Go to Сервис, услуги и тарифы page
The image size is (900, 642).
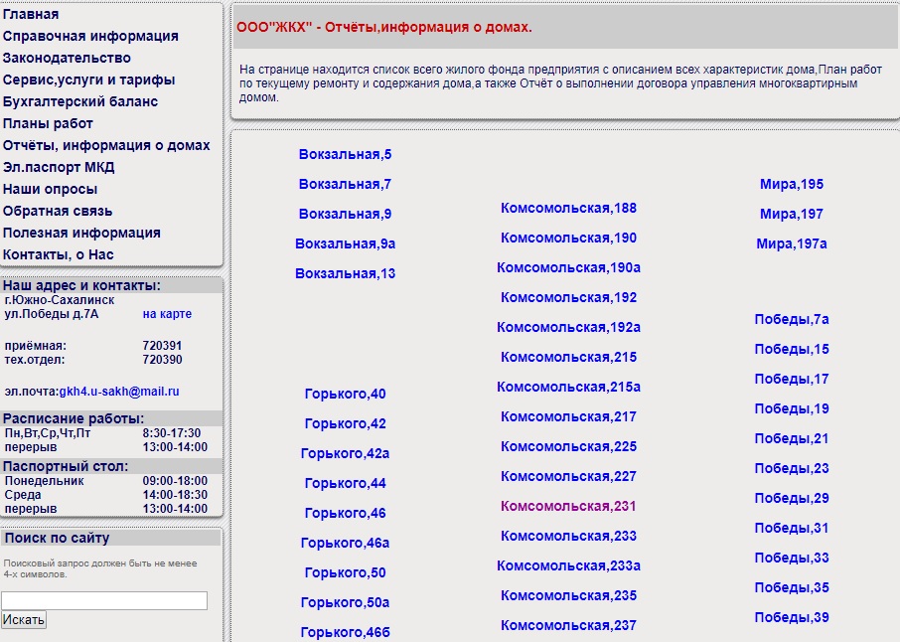tap(88, 80)
